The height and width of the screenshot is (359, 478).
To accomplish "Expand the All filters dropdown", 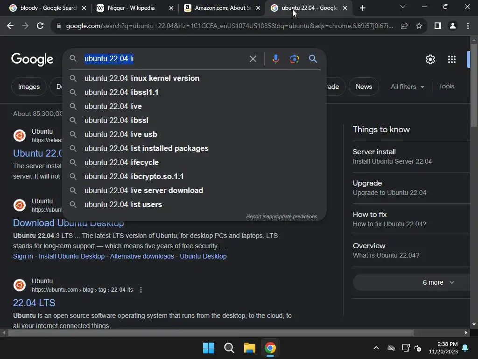I will tap(407, 86).
